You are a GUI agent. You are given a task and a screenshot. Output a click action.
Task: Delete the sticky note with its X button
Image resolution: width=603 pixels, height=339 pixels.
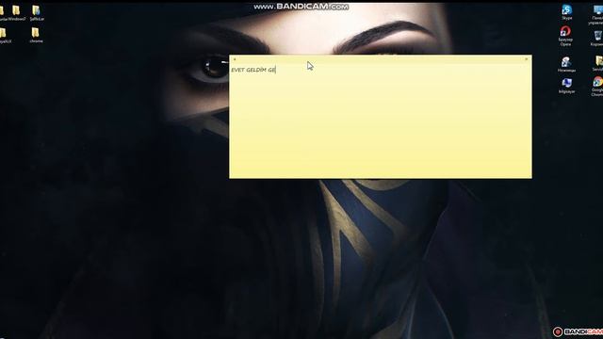click(x=527, y=59)
